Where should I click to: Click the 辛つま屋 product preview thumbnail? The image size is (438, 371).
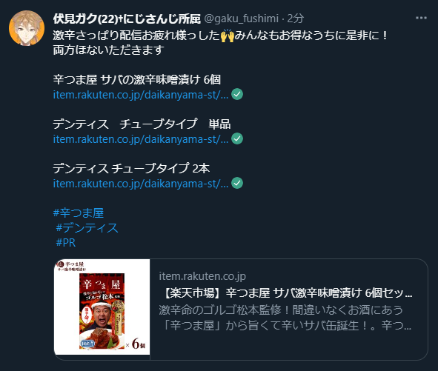[x=102, y=307]
